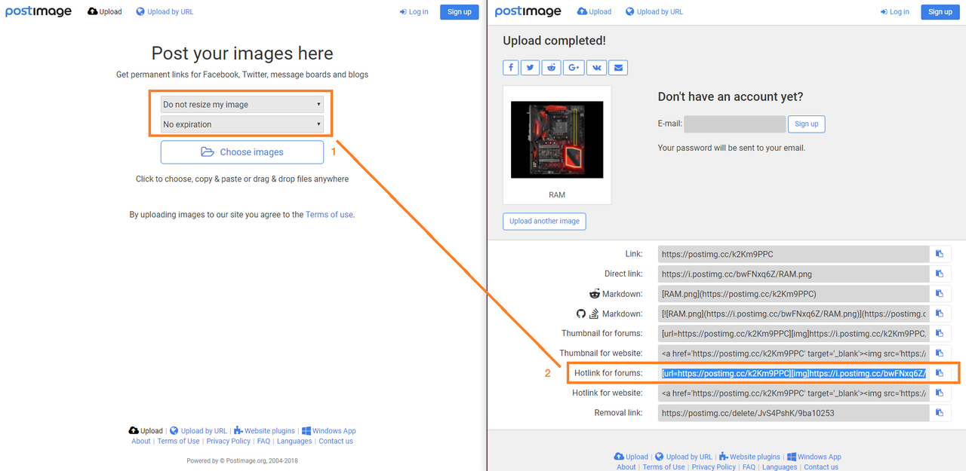Click Upload another image button
The height and width of the screenshot is (471, 966).
point(544,222)
